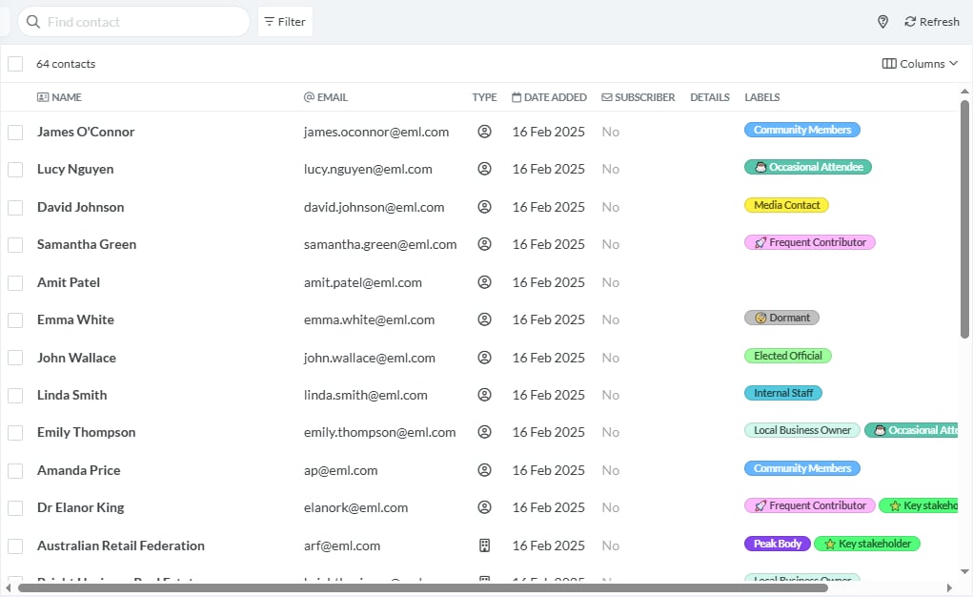The image size is (973, 597).
Task: Click the person type icon for Dr Elanor King
Action: tap(485, 507)
